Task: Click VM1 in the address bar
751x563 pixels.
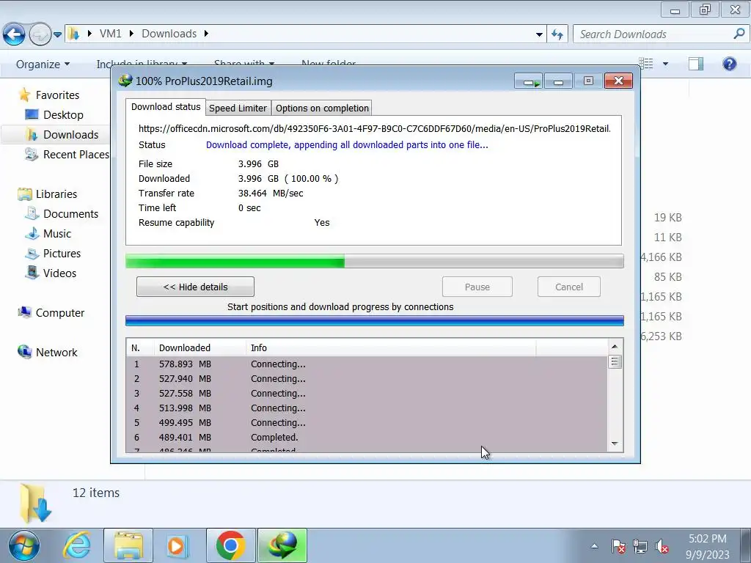Action: pos(111,34)
